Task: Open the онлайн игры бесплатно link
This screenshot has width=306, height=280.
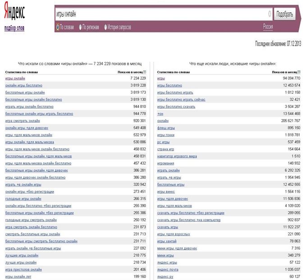Action: tap(23, 85)
